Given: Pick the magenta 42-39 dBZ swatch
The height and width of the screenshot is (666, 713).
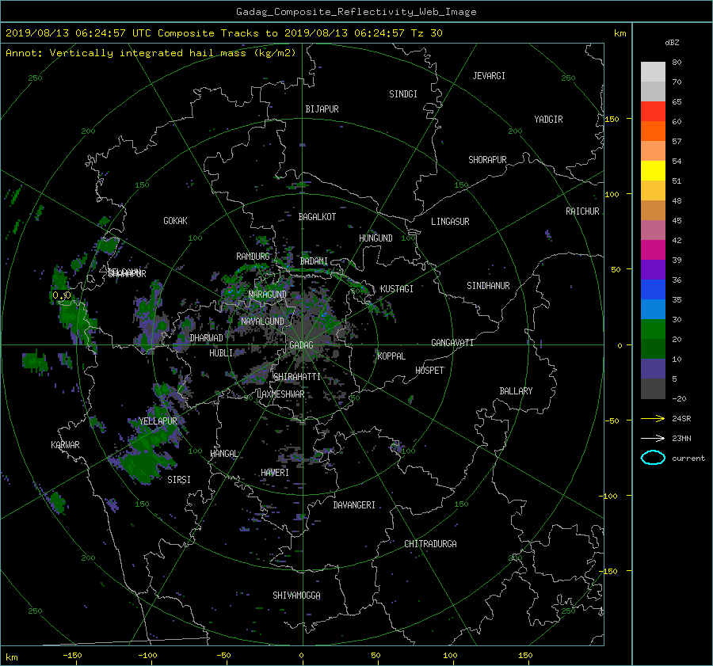Looking at the screenshot, I should 653,249.
